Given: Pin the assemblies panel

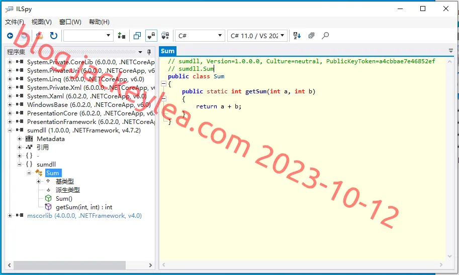Looking at the screenshot, I should coord(149,52).
